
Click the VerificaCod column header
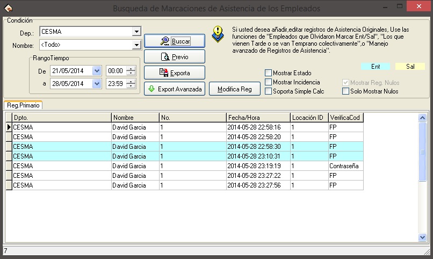(346, 118)
